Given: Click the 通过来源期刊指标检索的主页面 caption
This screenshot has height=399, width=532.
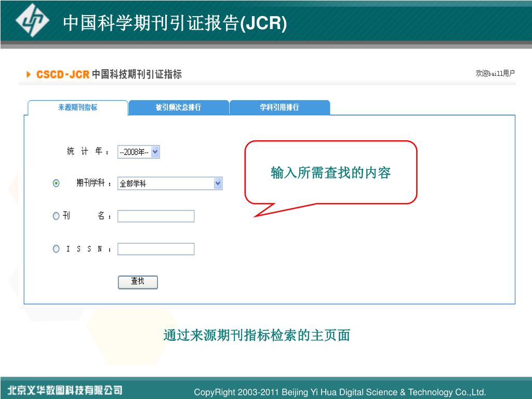Looking at the screenshot, I should [257, 335].
